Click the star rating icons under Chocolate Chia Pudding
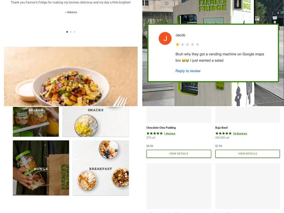 (x=154, y=133)
